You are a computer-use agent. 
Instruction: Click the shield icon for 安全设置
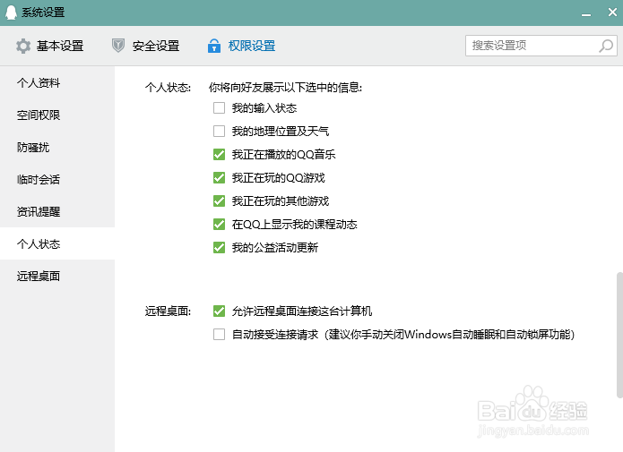tap(118, 46)
